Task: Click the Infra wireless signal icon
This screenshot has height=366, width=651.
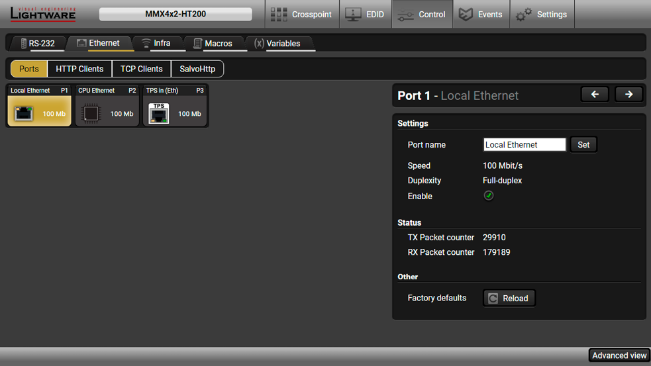Action: [146, 43]
